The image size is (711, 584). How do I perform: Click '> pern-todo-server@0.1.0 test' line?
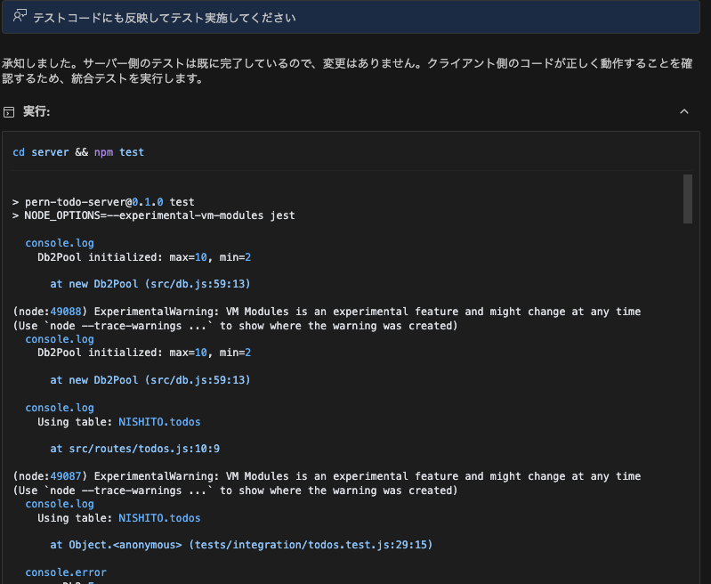(x=103, y=202)
